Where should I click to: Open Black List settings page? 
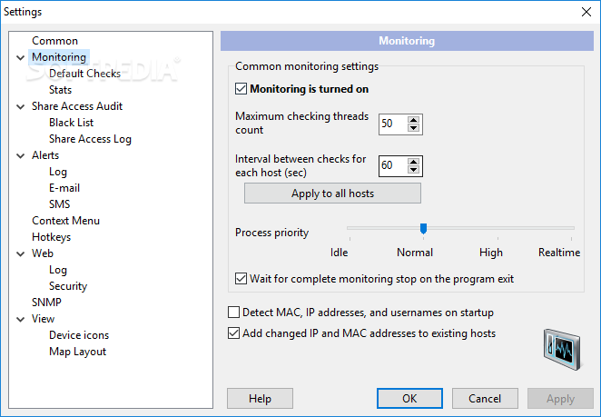point(71,123)
